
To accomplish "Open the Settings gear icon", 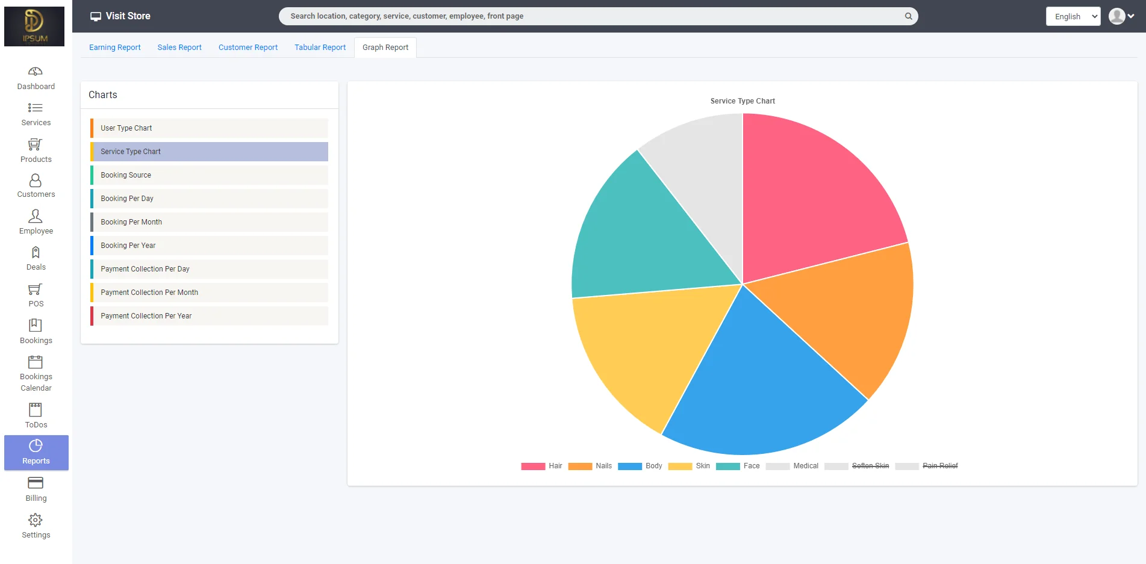I will (x=36, y=520).
